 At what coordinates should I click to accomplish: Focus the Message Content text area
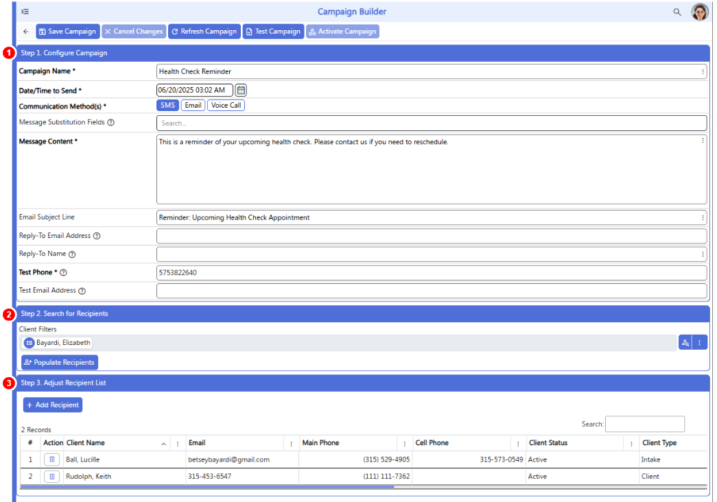(x=432, y=169)
